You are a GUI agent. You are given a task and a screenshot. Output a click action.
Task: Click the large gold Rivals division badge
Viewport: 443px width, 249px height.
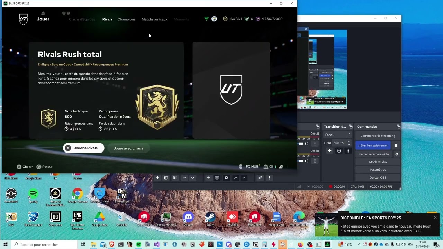click(x=157, y=107)
